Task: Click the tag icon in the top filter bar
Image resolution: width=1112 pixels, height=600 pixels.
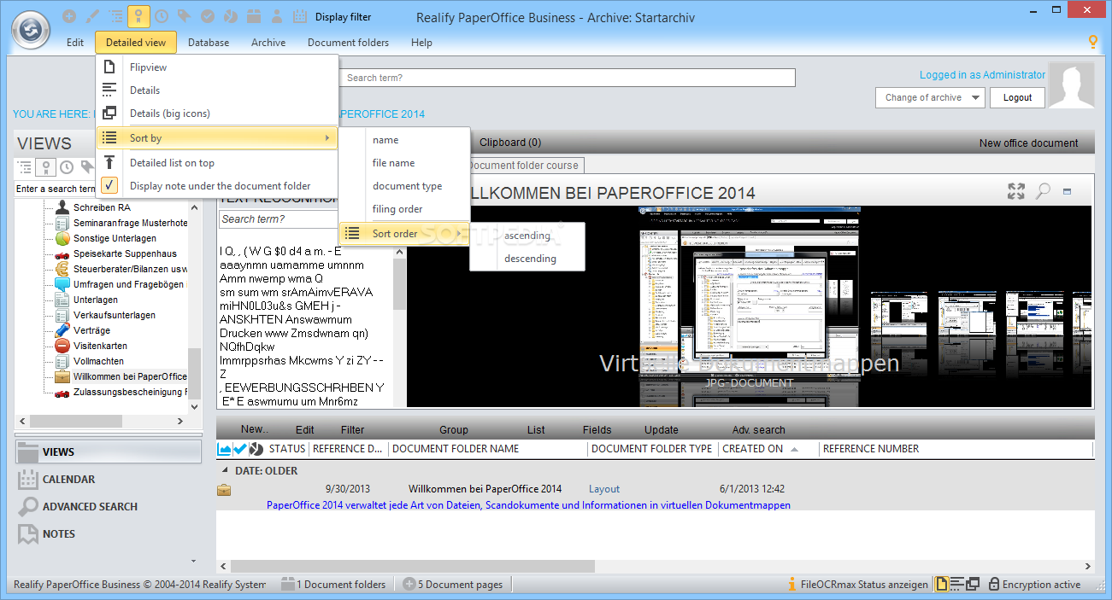Action: [x=185, y=16]
